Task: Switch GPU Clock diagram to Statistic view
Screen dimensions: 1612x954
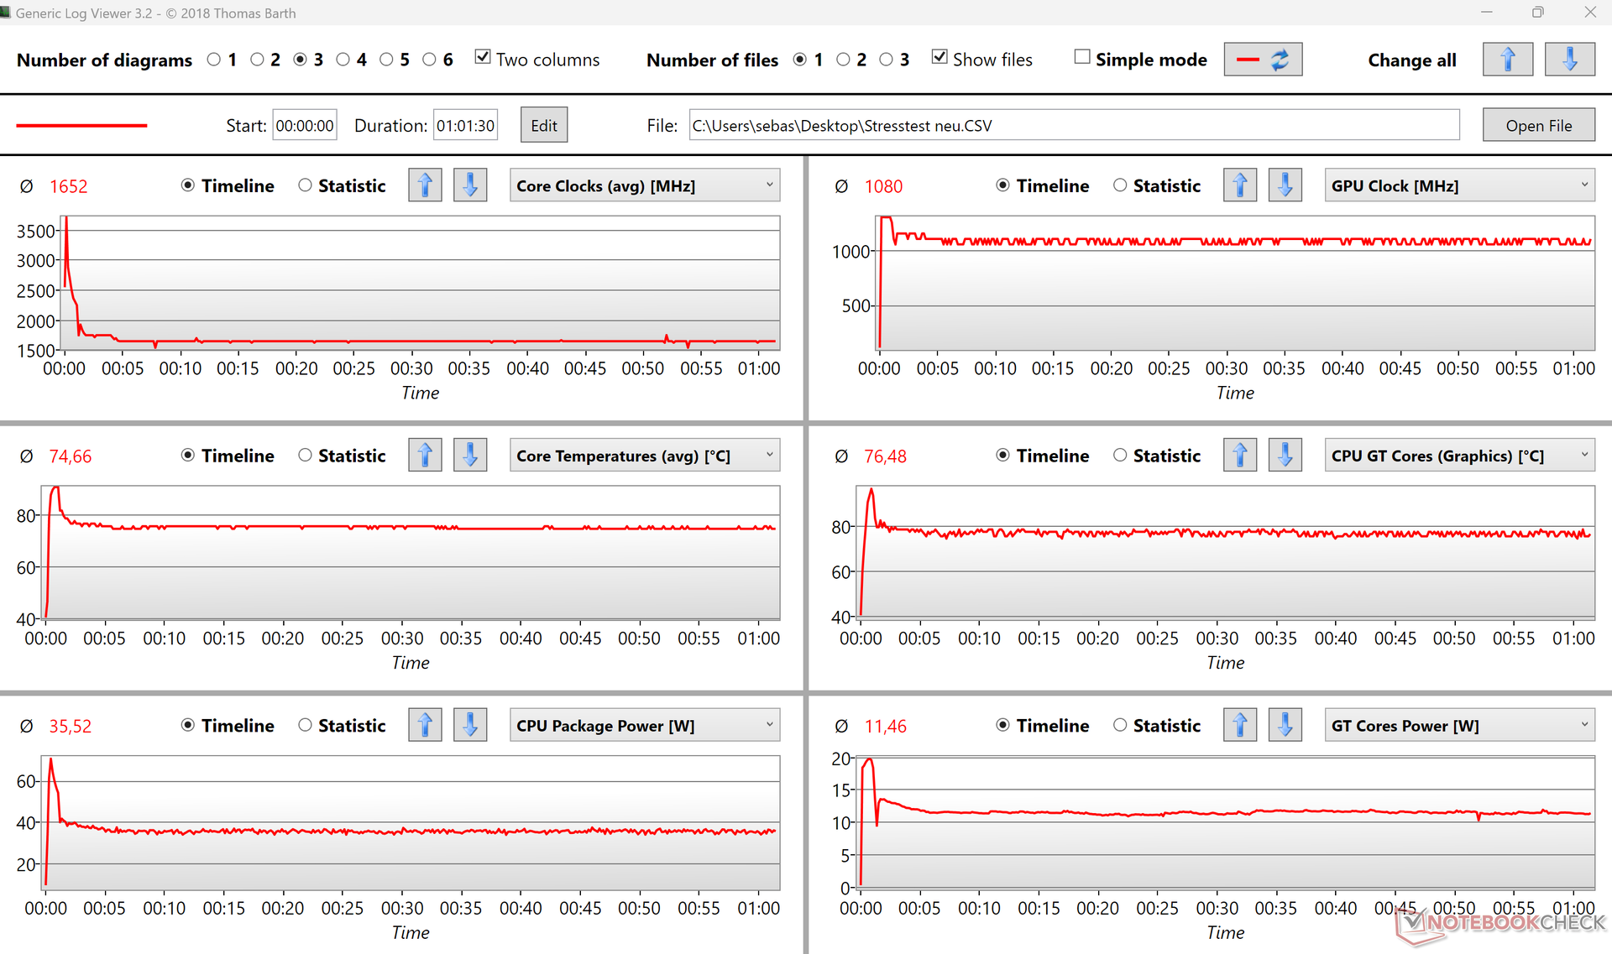Action: pos(1121,185)
